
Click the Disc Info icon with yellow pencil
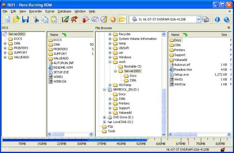[104, 20]
